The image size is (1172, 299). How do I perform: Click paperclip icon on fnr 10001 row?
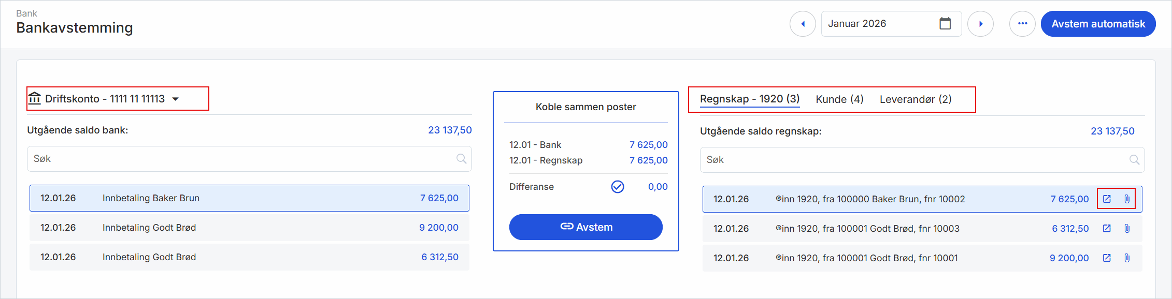tap(1127, 258)
